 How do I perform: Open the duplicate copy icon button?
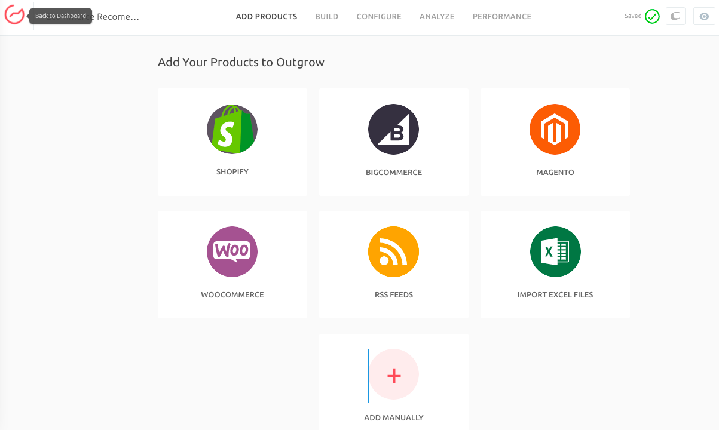pos(675,16)
